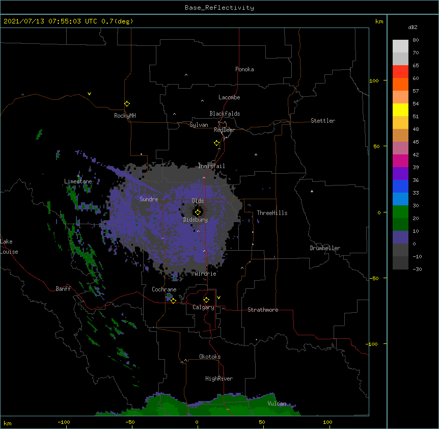Click the Vulcan city label

pyautogui.click(x=277, y=404)
